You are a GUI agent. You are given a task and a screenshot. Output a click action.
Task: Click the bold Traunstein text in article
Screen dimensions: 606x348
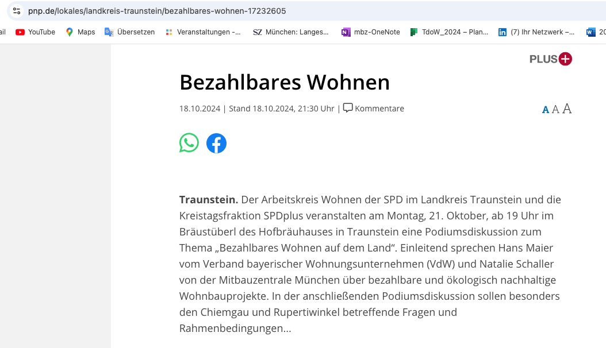208,200
